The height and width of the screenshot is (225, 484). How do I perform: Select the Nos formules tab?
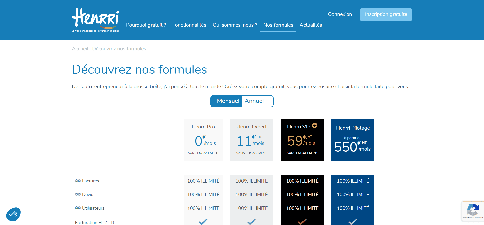coord(278,25)
